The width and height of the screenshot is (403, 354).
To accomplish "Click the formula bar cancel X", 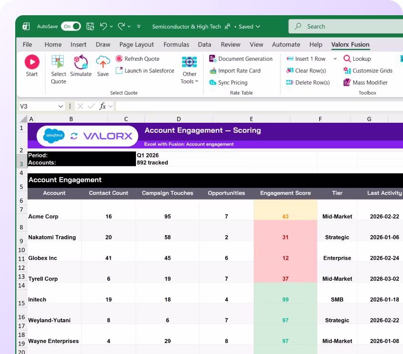I will pyautogui.click(x=80, y=106).
